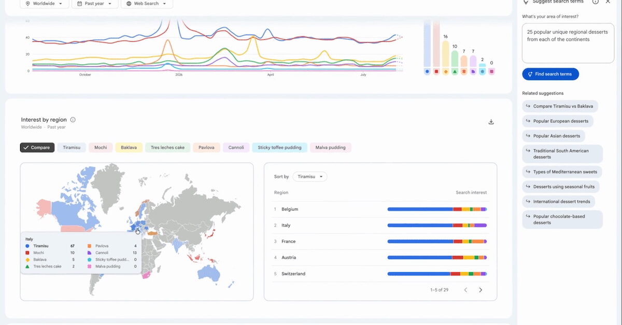Click Switzerland in the region list
This screenshot has width=622, height=325.
click(293, 273)
